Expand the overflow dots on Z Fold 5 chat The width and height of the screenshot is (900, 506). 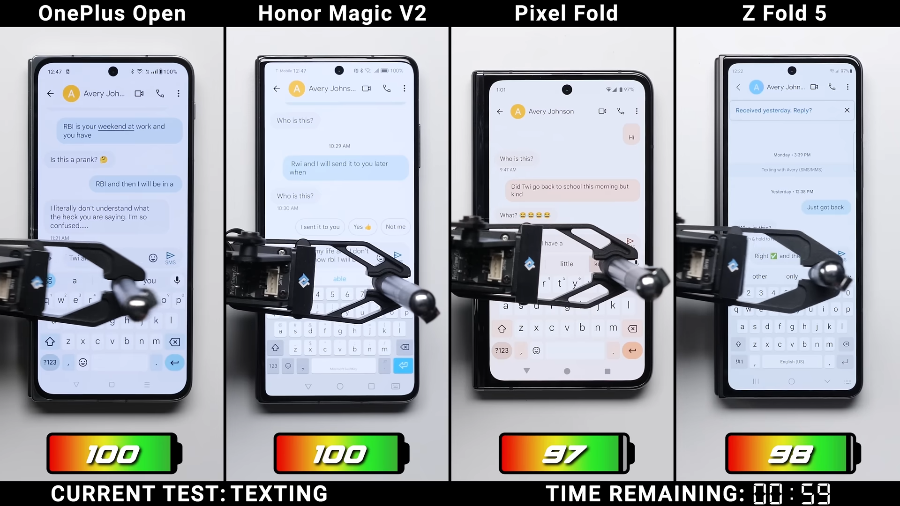847,87
